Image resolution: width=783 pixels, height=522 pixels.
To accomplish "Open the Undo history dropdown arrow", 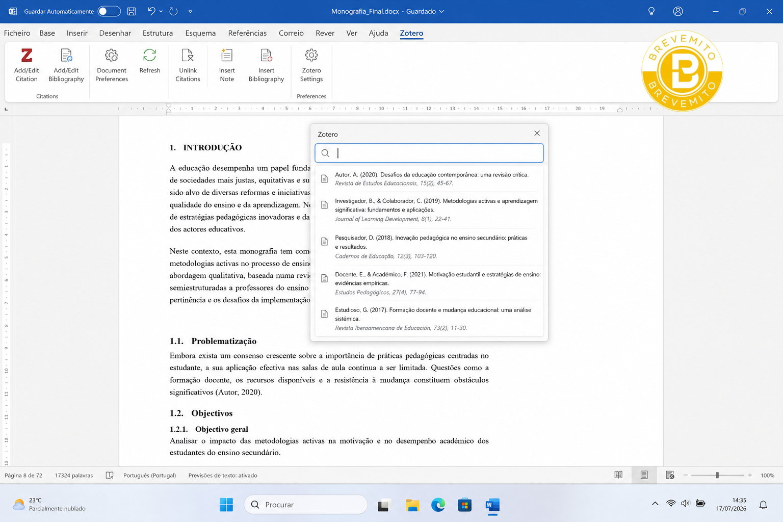I will point(161,11).
